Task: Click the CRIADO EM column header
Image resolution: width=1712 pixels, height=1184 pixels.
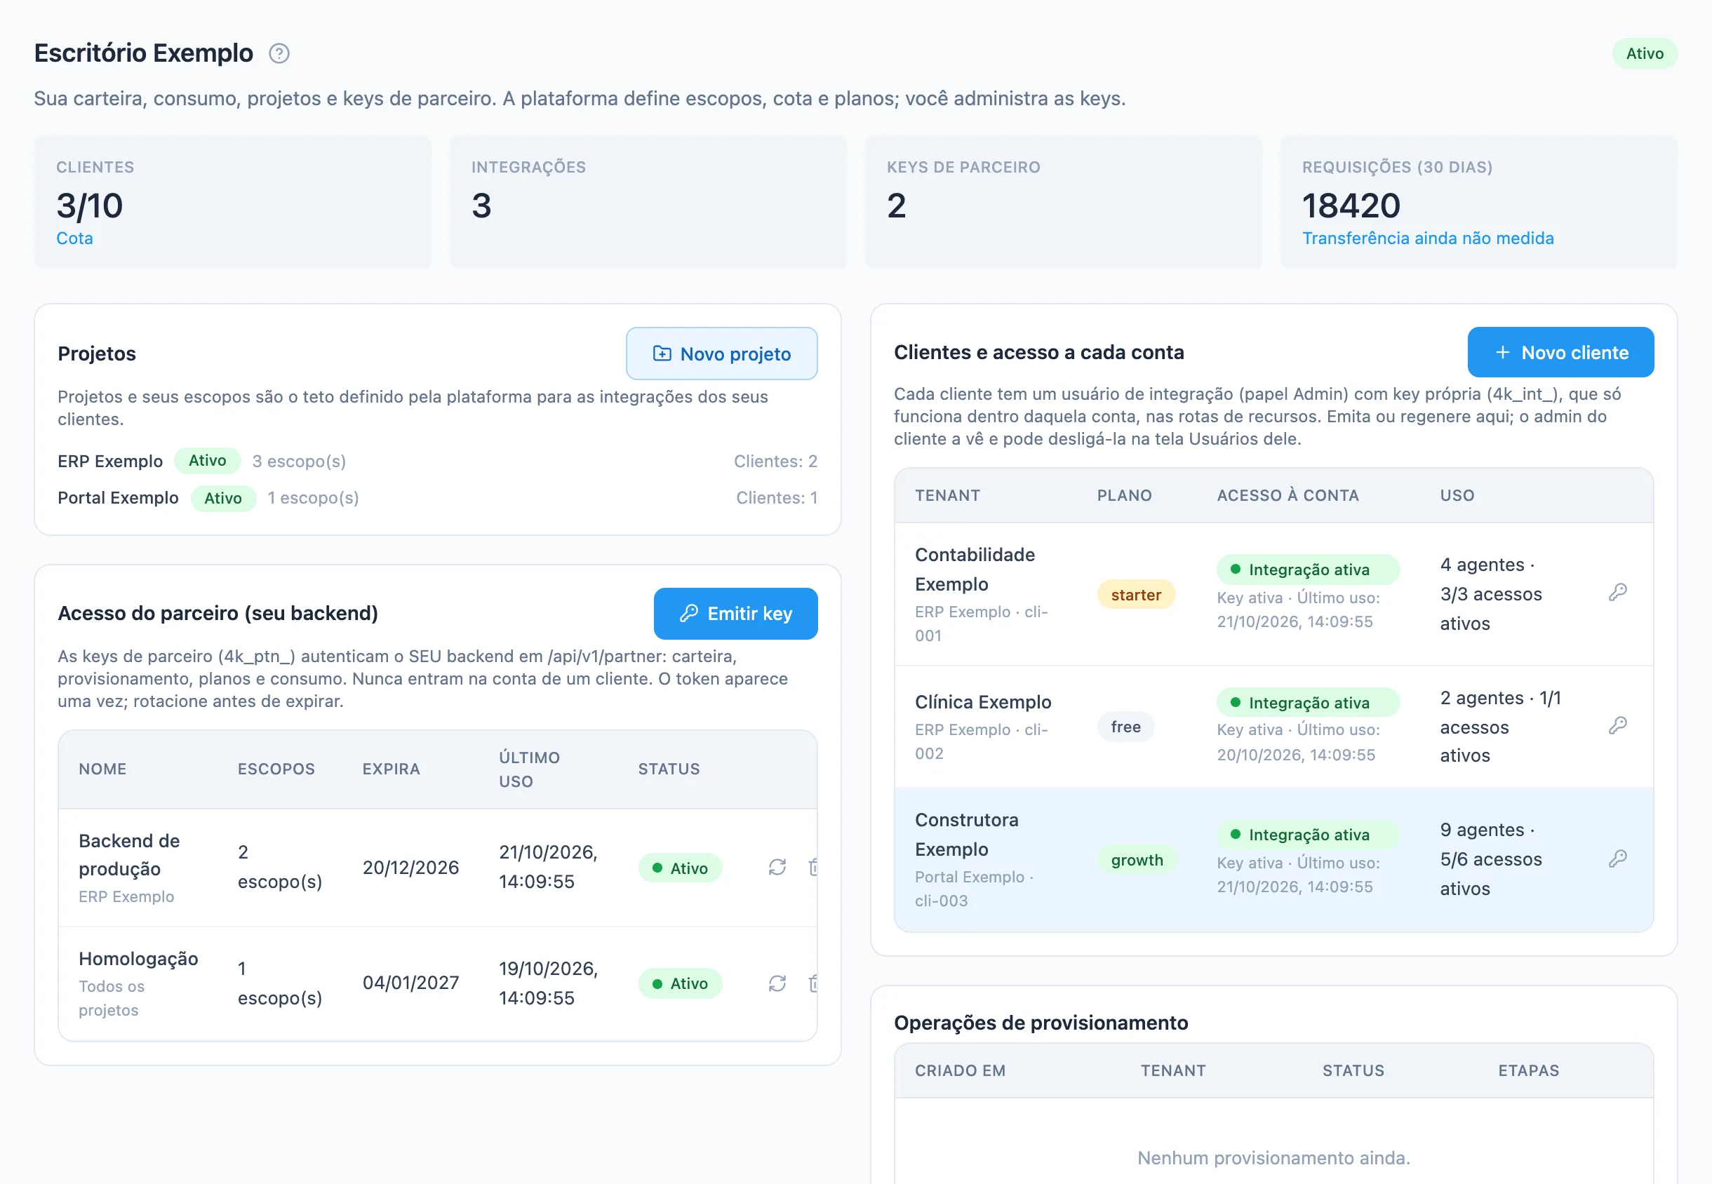Action: click(961, 1070)
